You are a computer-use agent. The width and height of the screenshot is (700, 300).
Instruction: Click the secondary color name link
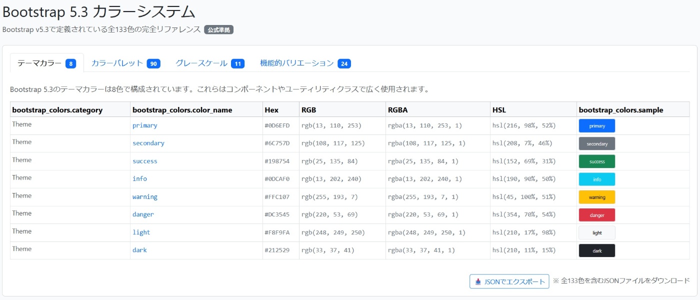pyautogui.click(x=148, y=143)
